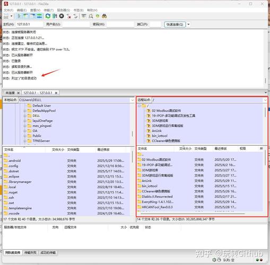Viewport: 270px width, 265px height.
Task: Expand the TPNSServer tree node
Action: point(25,141)
